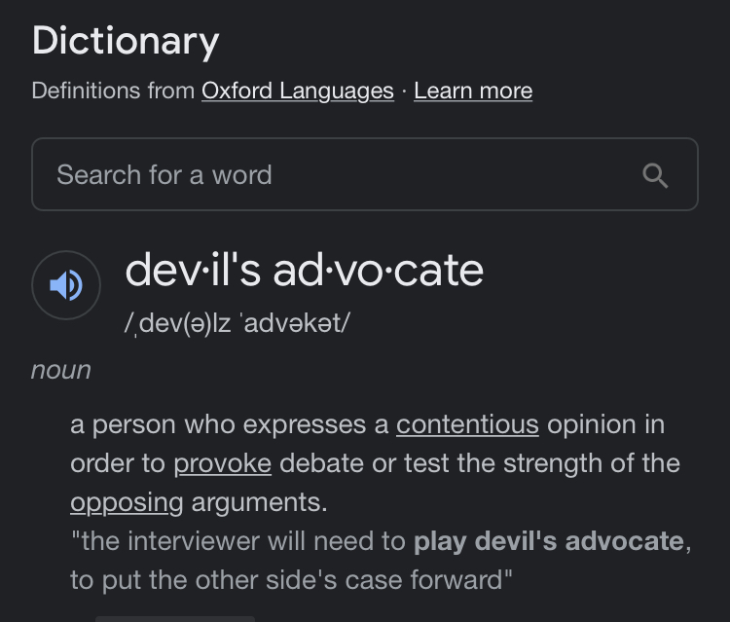Click the phonetic transcription text
730x622 pixels.
(x=237, y=323)
